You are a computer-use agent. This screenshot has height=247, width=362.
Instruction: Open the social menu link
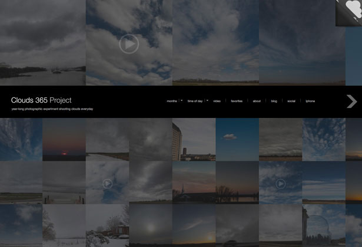[x=291, y=101]
